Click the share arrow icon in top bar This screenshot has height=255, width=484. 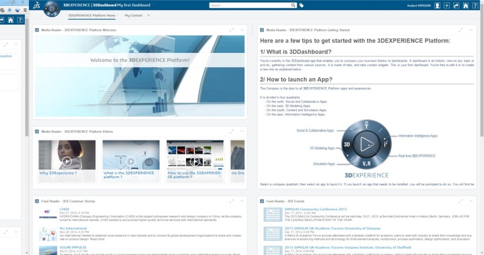tap(456, 5)
